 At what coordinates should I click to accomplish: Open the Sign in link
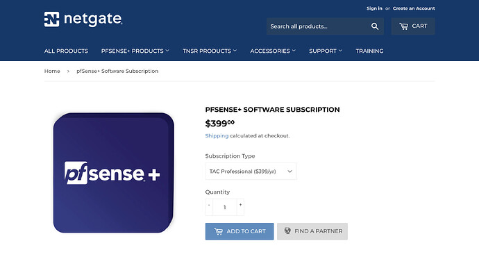374,8
